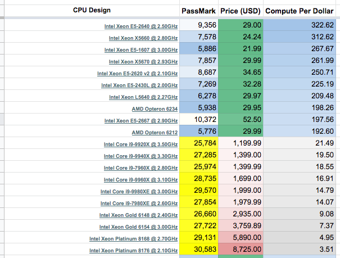Select the compute-per-dollar cell 267.67

click(x=300, y=48)
